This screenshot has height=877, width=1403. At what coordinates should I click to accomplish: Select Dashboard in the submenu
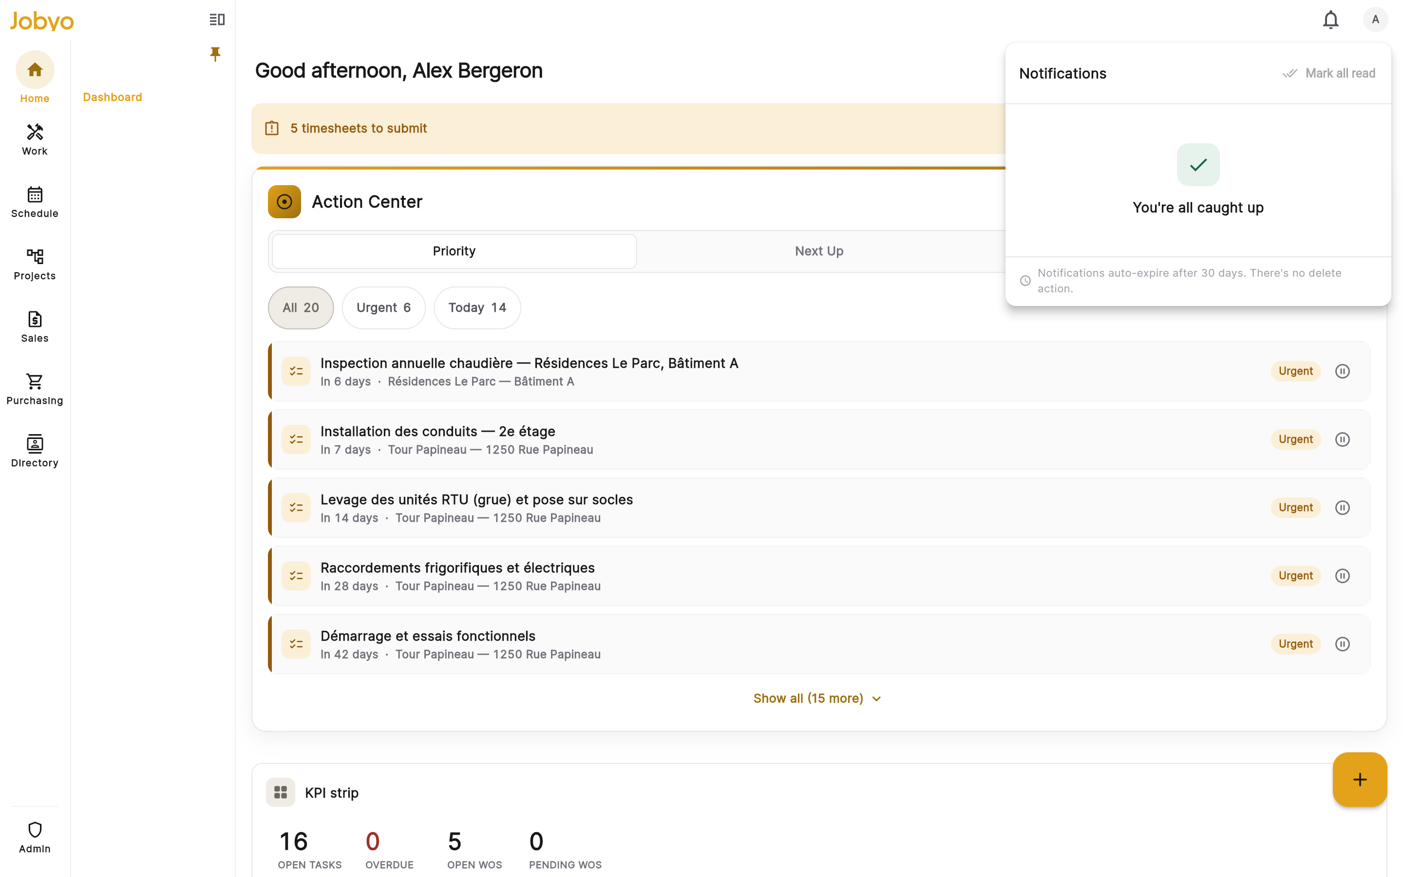point(113,97)
